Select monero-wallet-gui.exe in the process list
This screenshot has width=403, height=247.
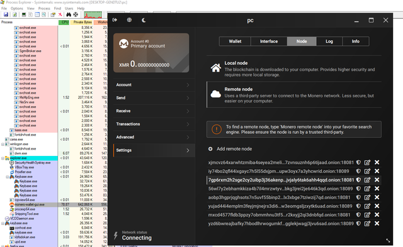(x=30, y=205)
